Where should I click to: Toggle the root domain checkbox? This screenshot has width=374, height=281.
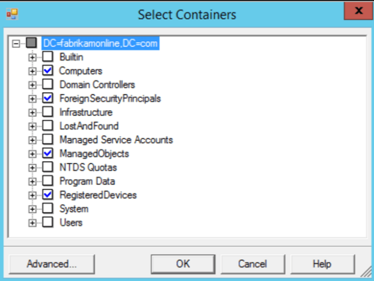click(32, 43)
